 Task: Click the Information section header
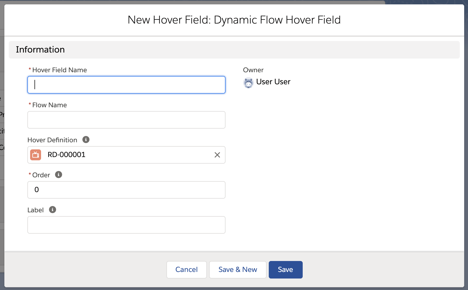point(40,50)
